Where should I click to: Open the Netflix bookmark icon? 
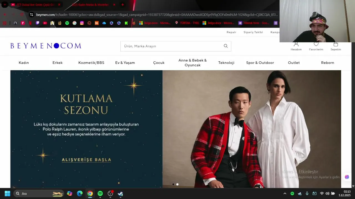30,23
